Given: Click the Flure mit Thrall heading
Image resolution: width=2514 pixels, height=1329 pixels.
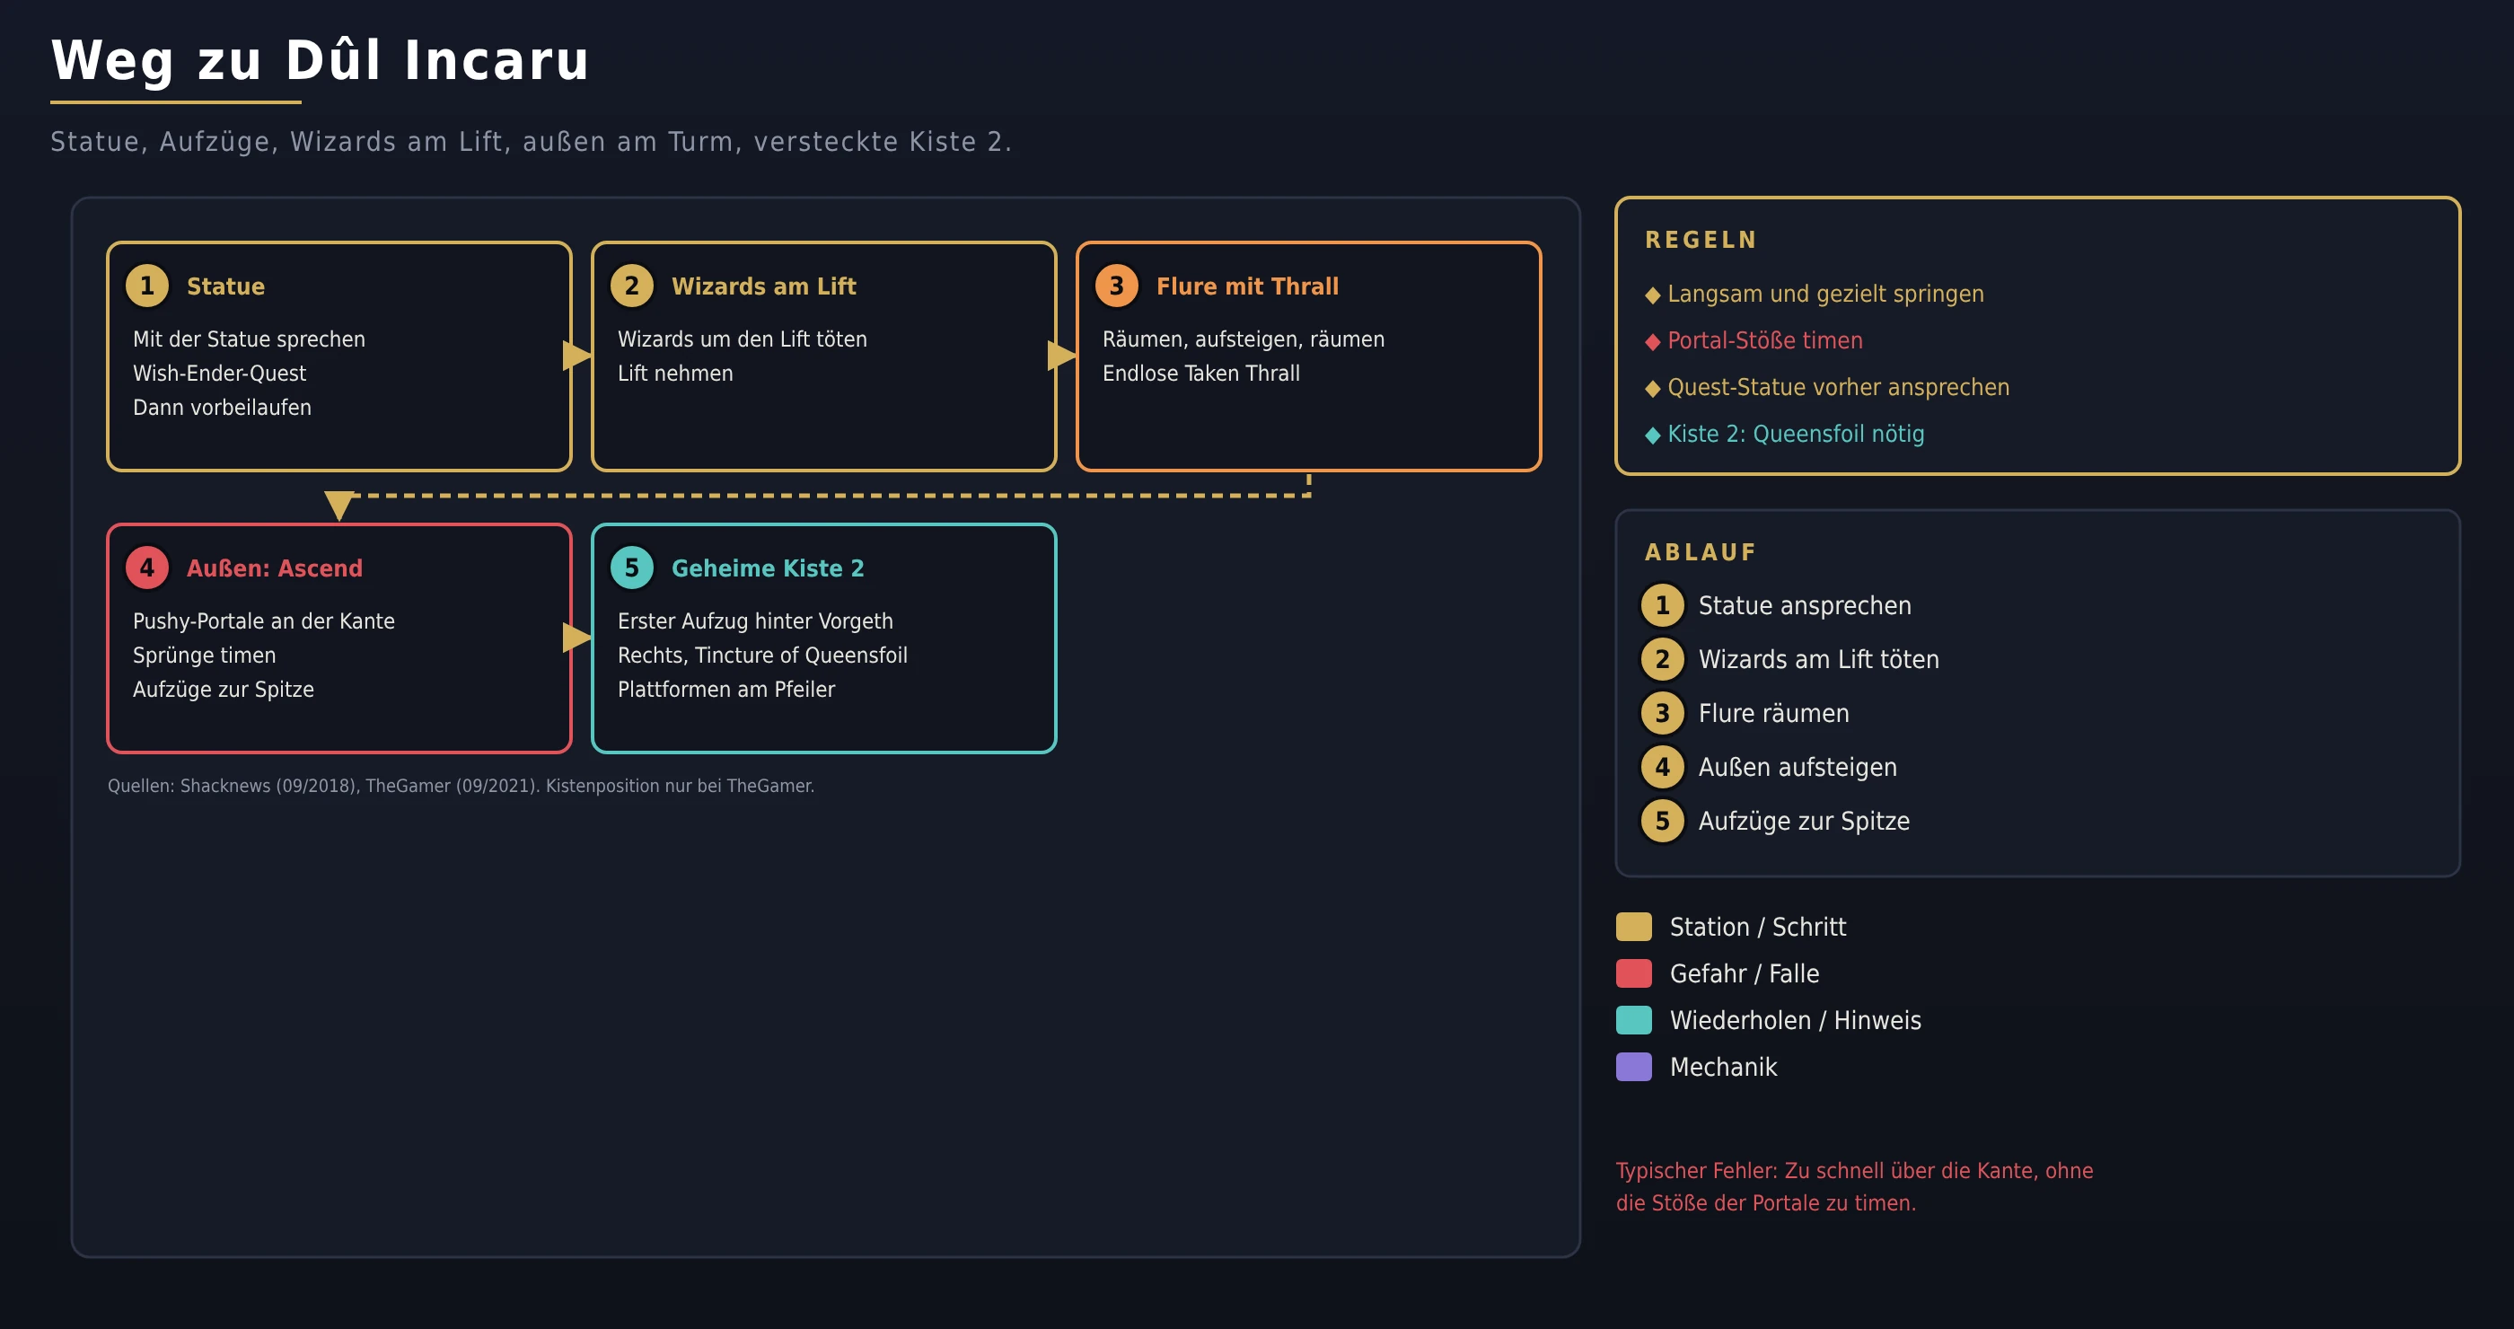Looking at the screenshot, I should [1247, 286].
